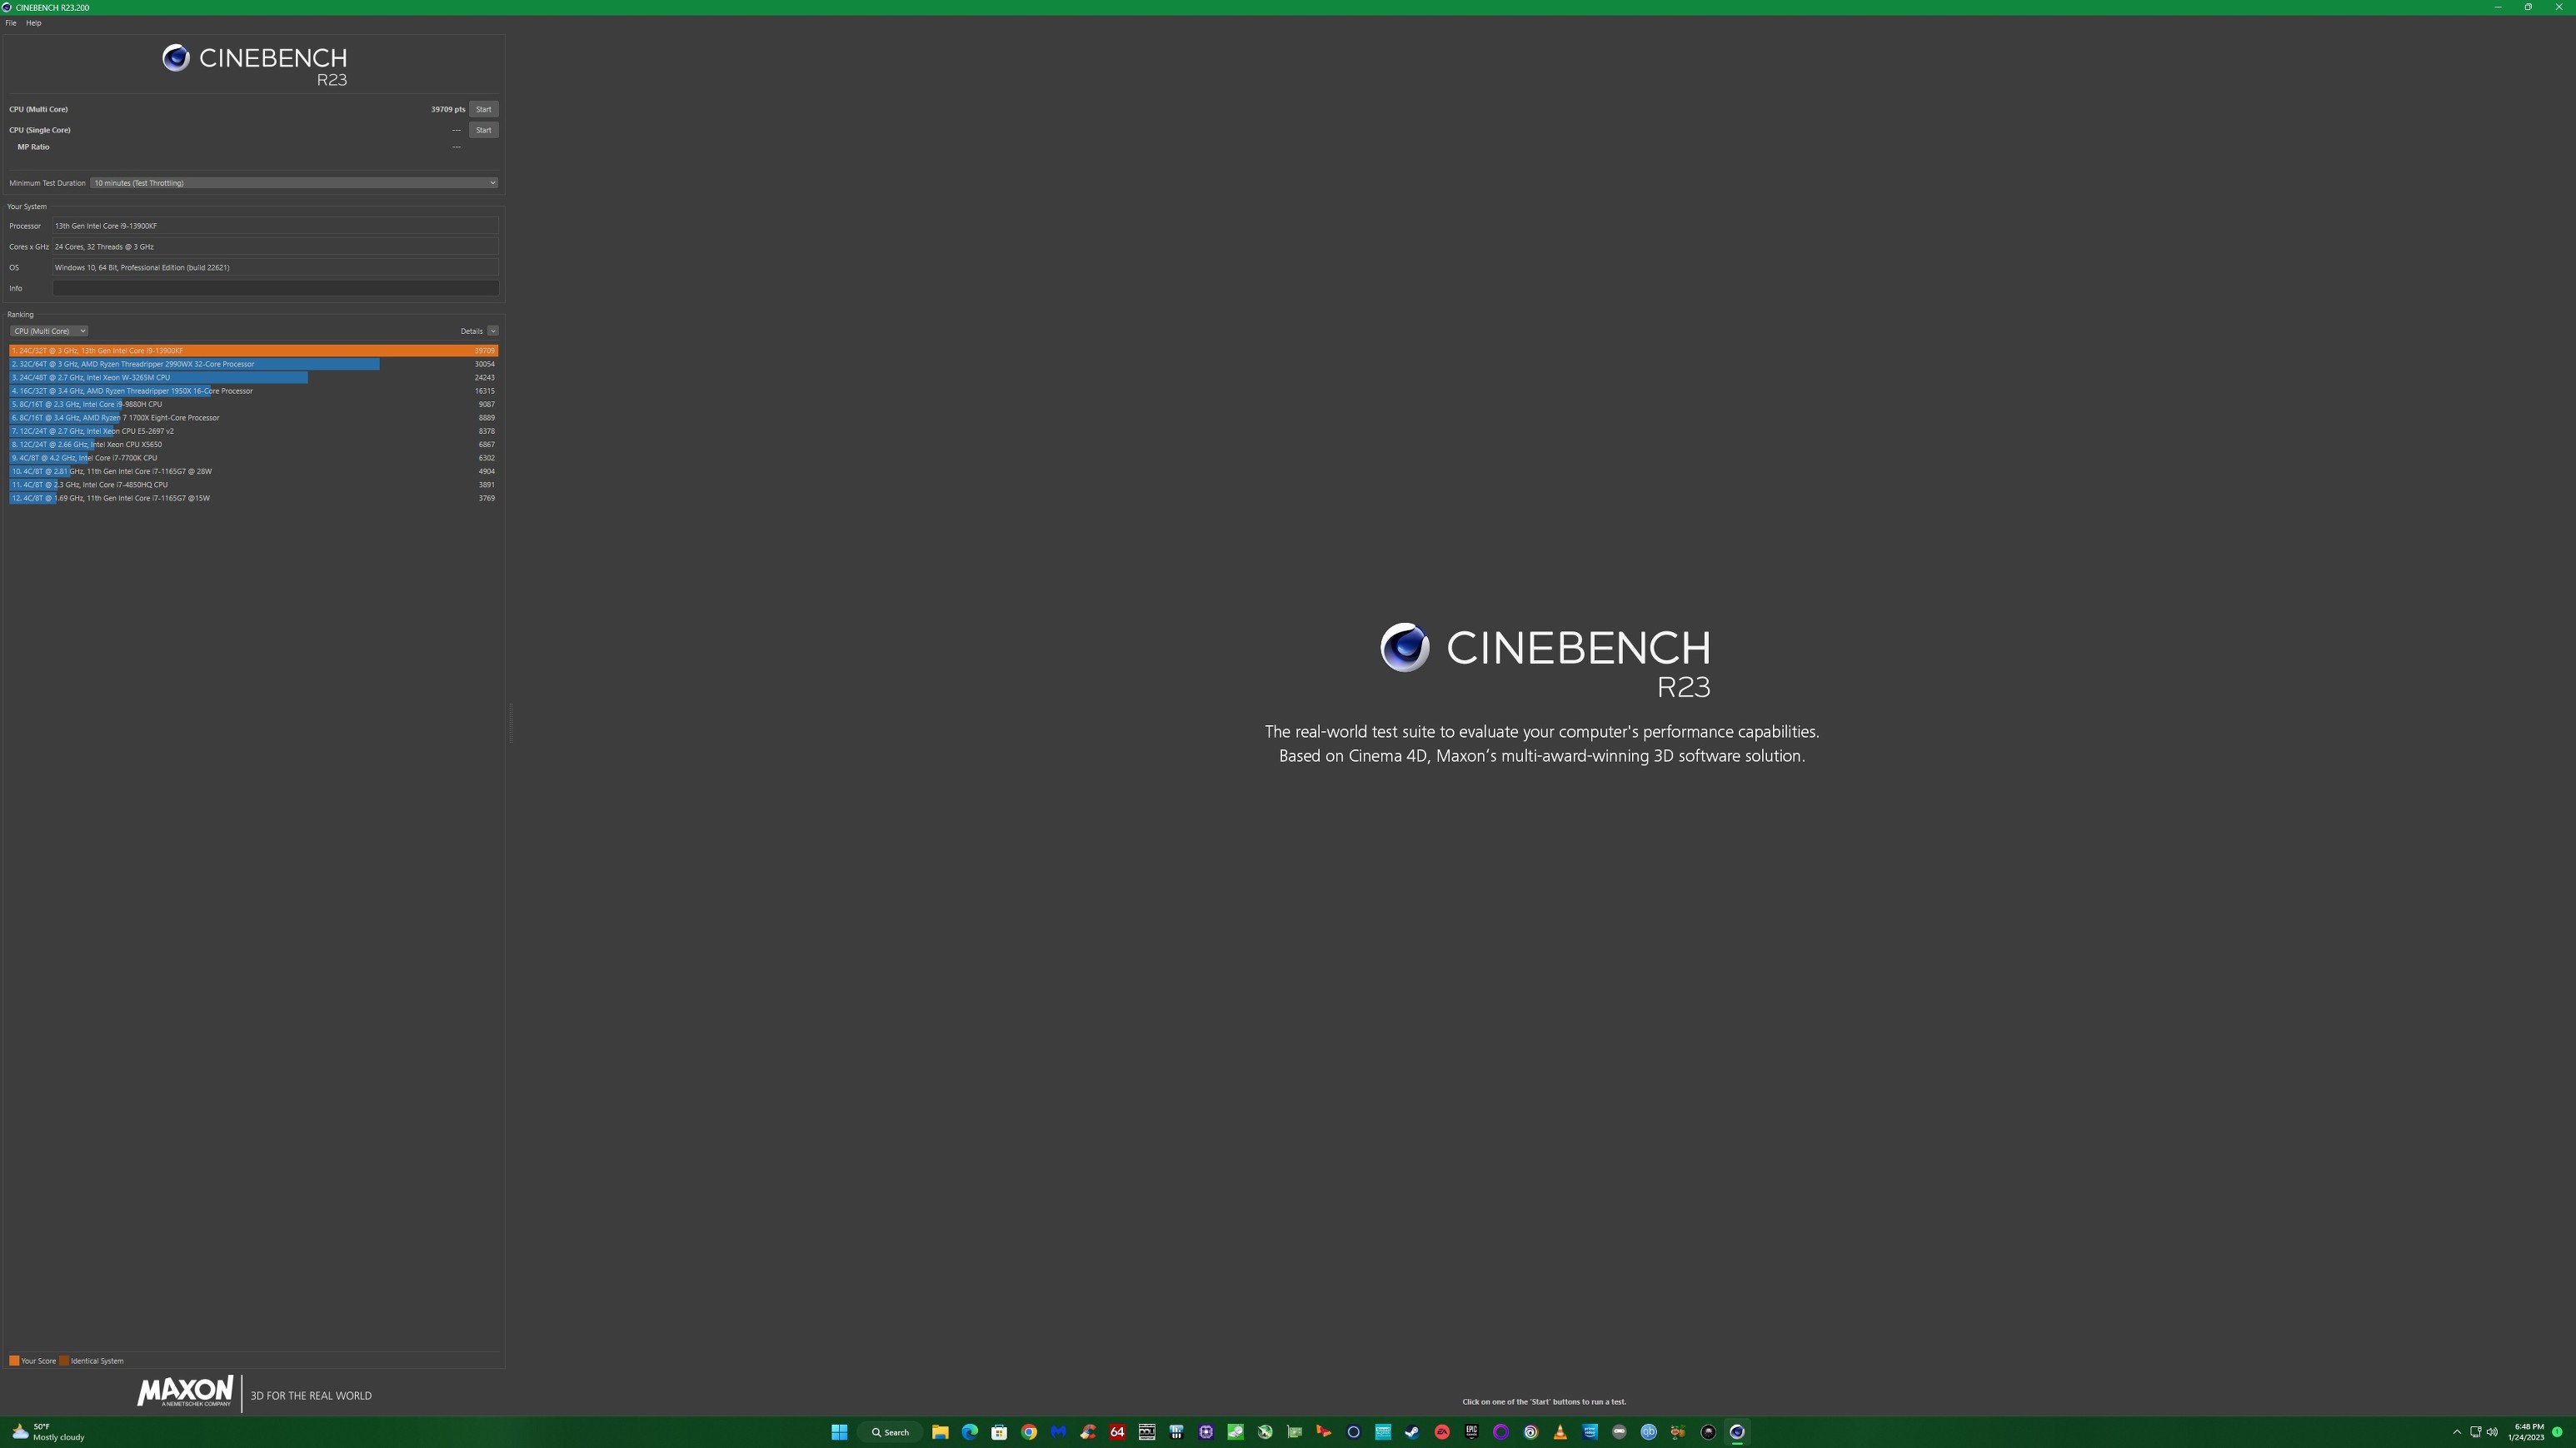Open VLC media player from taskbar
The image size is (2576, 1448).
(x=1560, y=1432)
